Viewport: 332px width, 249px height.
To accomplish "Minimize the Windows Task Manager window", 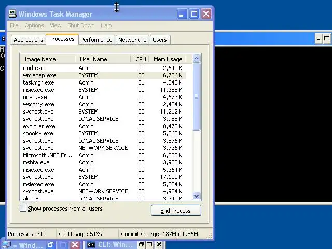I will click(182, 14).
